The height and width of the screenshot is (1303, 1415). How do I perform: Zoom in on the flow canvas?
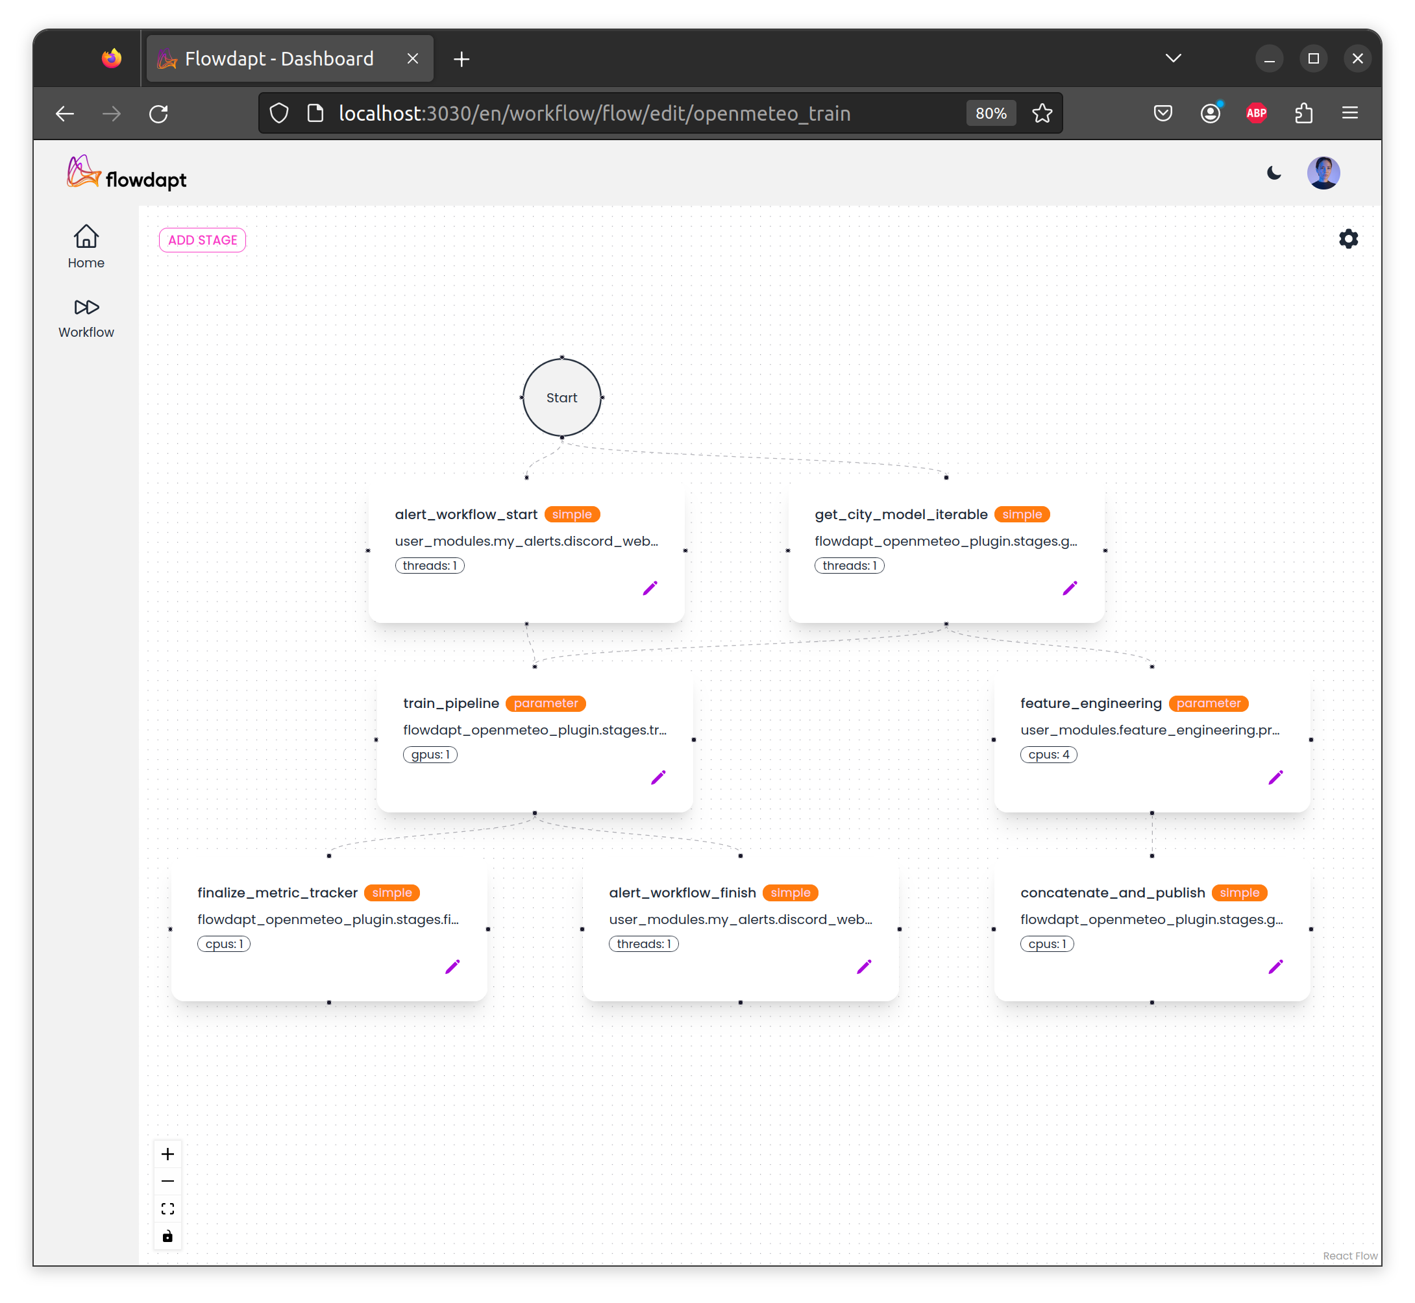pos(168,1154)
